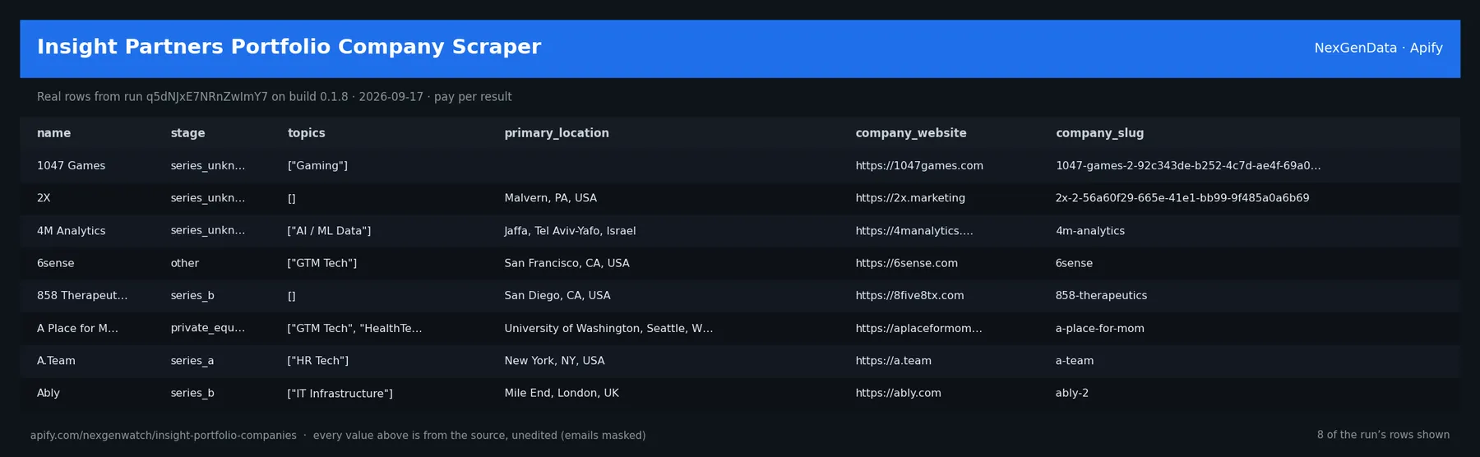Click the '["GTM Tech"]' topics cell of 6sense
This screenshot has height=457, width=1480.
(322, 263)
